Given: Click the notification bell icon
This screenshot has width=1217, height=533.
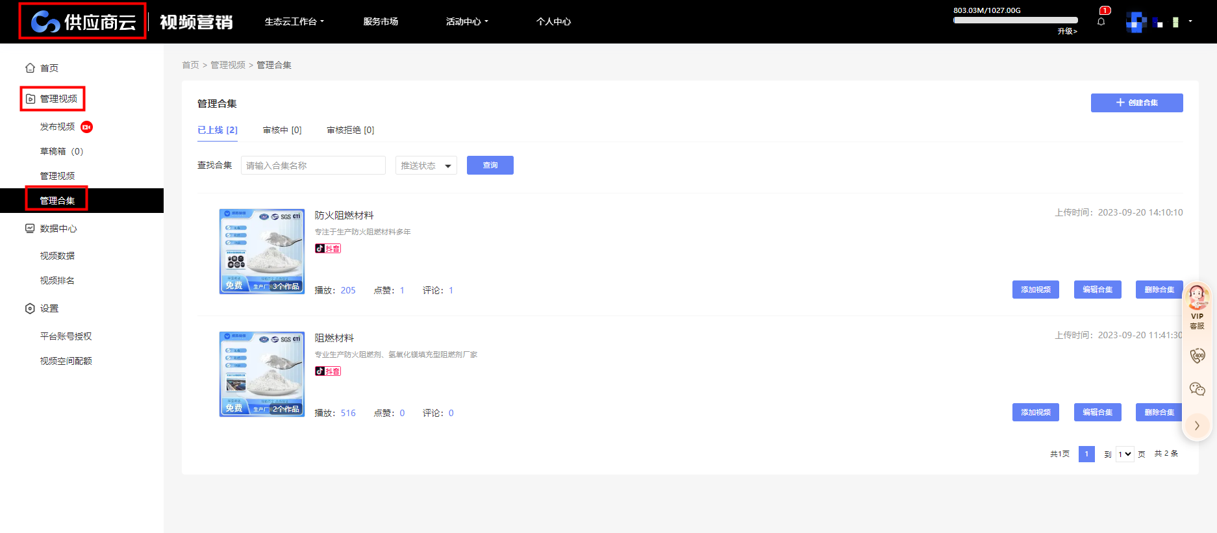Looking at the screenshot, I should point(1101,21).
